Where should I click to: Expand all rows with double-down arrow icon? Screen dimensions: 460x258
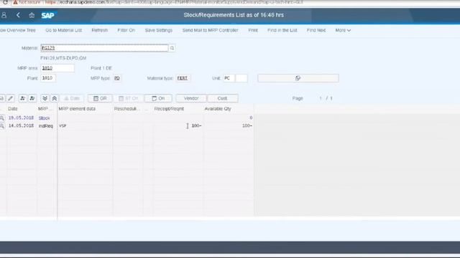(45, 98)
